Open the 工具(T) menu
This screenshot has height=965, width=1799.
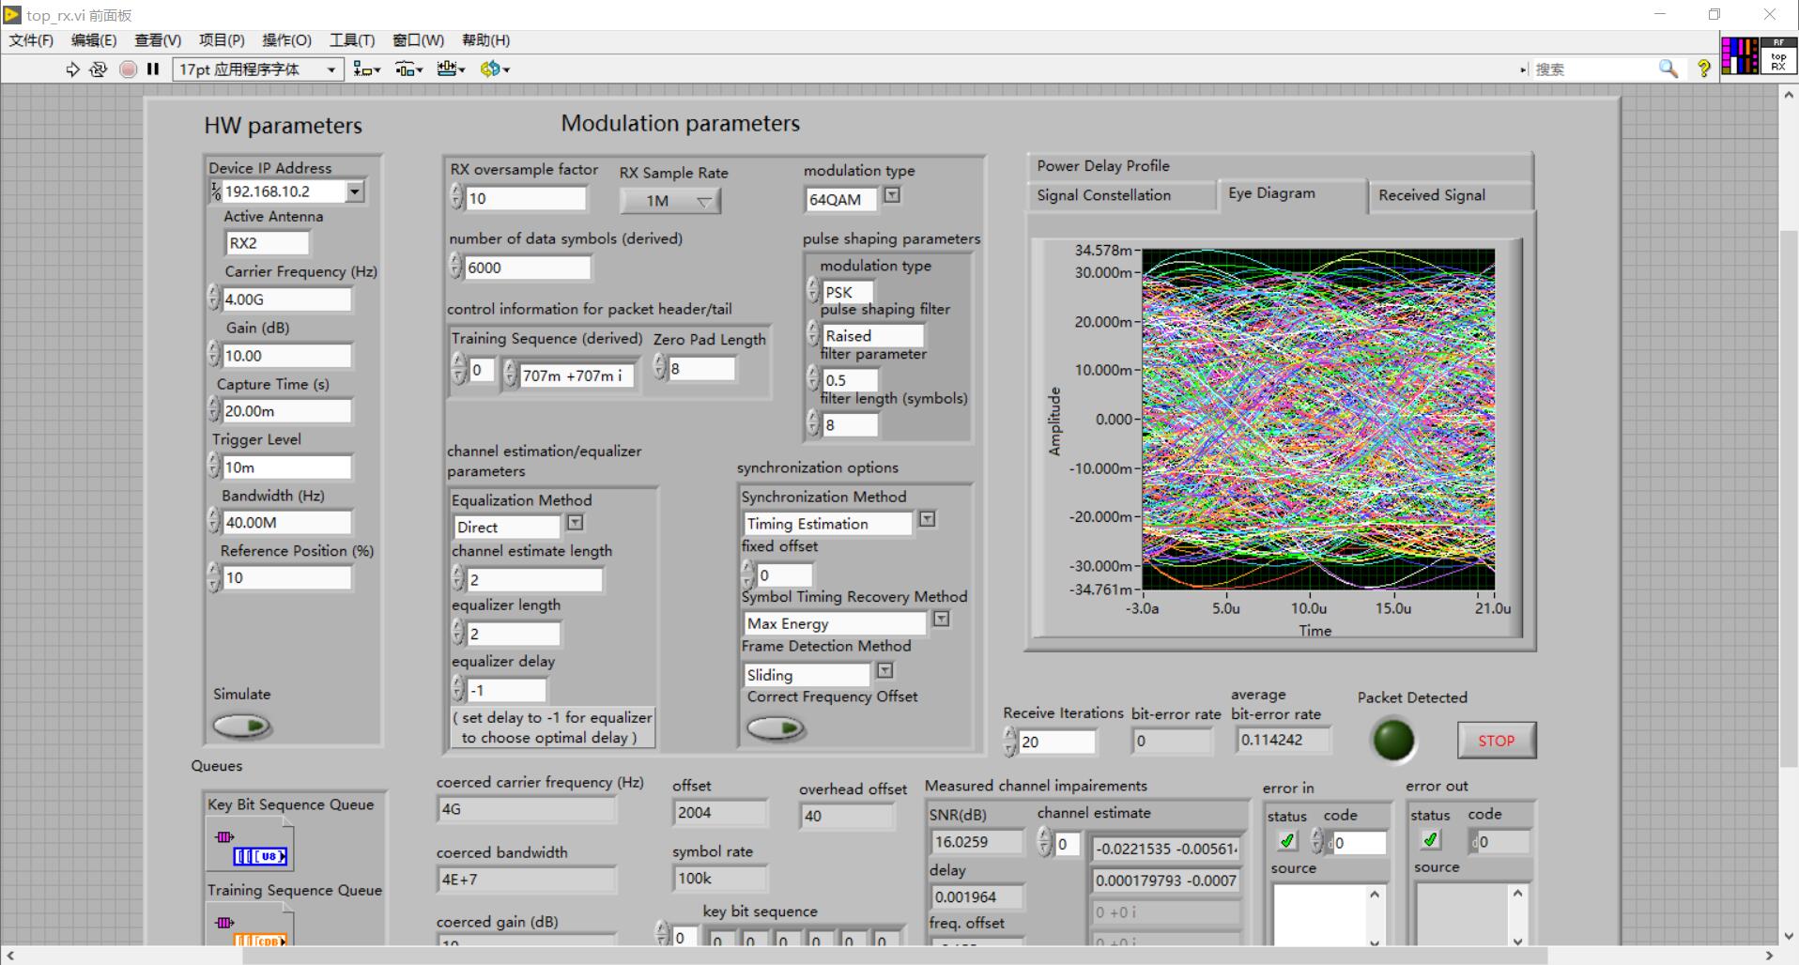click(352, 40)
